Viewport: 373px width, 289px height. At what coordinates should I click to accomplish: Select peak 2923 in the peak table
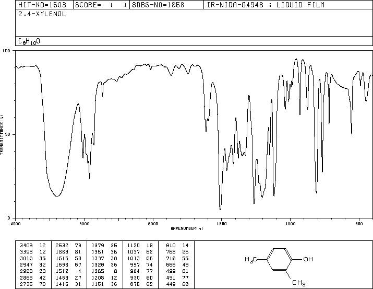(x=26, y=271)
